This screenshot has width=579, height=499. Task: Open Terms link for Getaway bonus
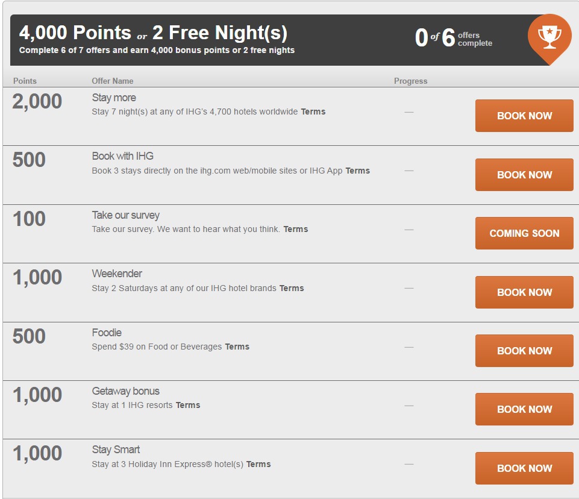coord(187,405)
